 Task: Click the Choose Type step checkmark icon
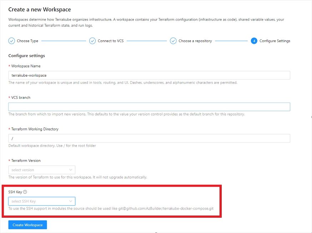(x=11, y=41)
